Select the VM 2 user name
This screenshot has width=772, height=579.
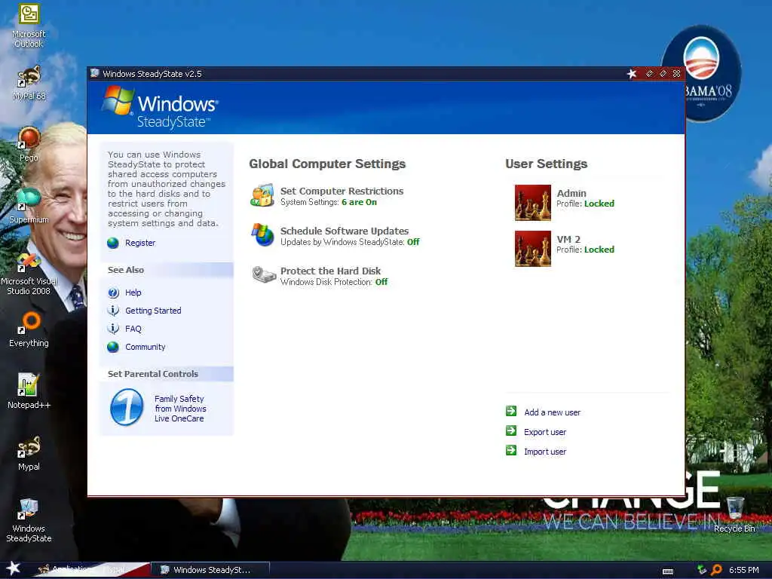coord(568,239)
